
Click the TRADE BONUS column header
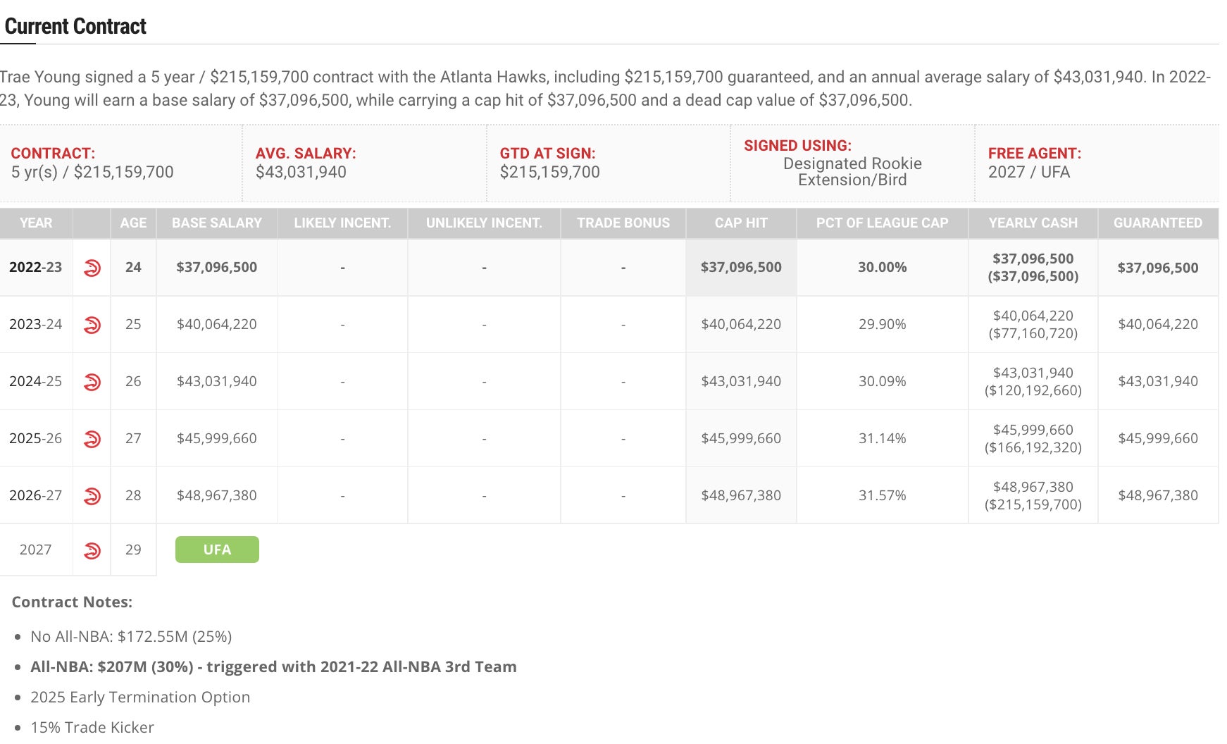click(x=623, y=223)
